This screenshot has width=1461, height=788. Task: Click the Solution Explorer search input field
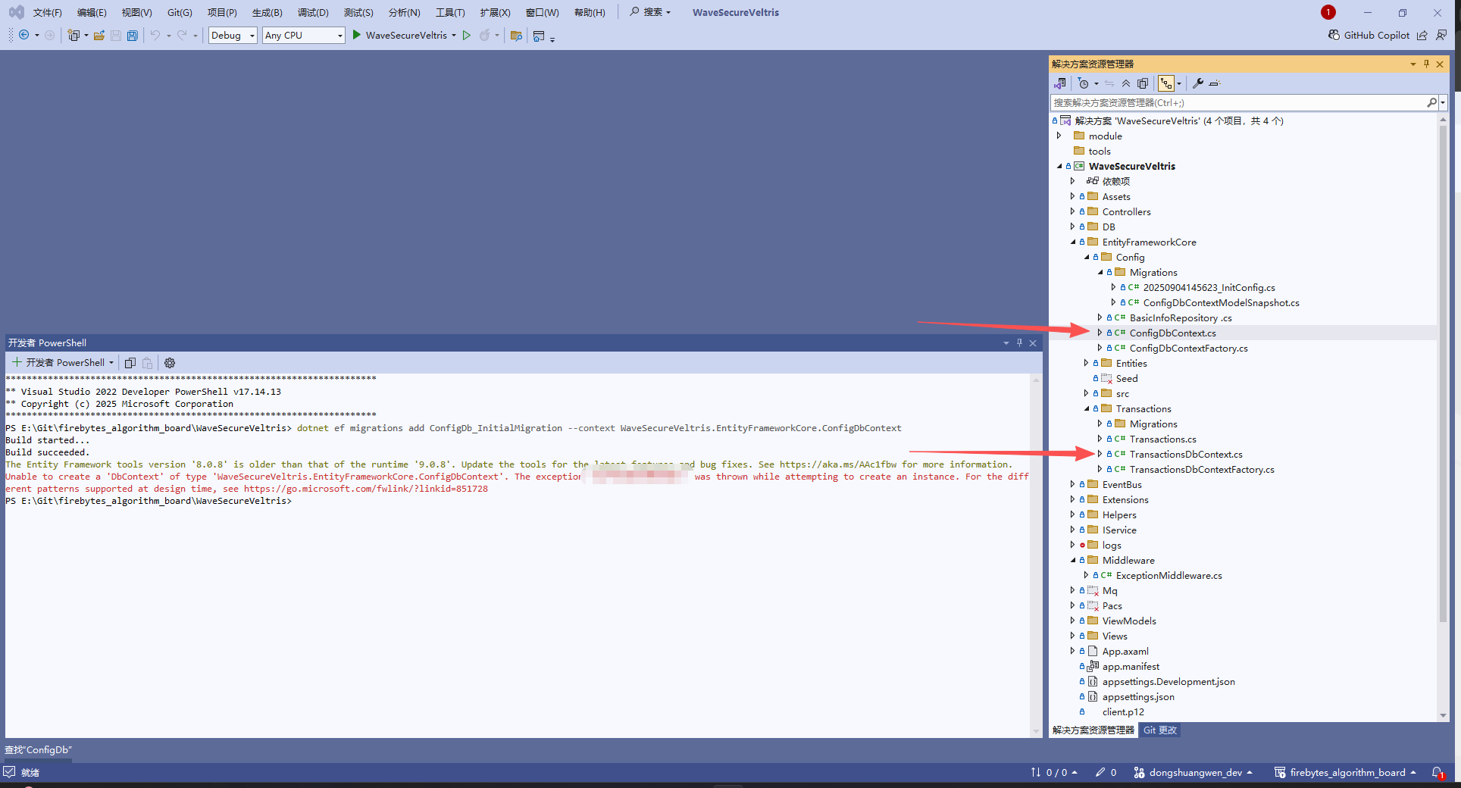(x=1238, y=102)
